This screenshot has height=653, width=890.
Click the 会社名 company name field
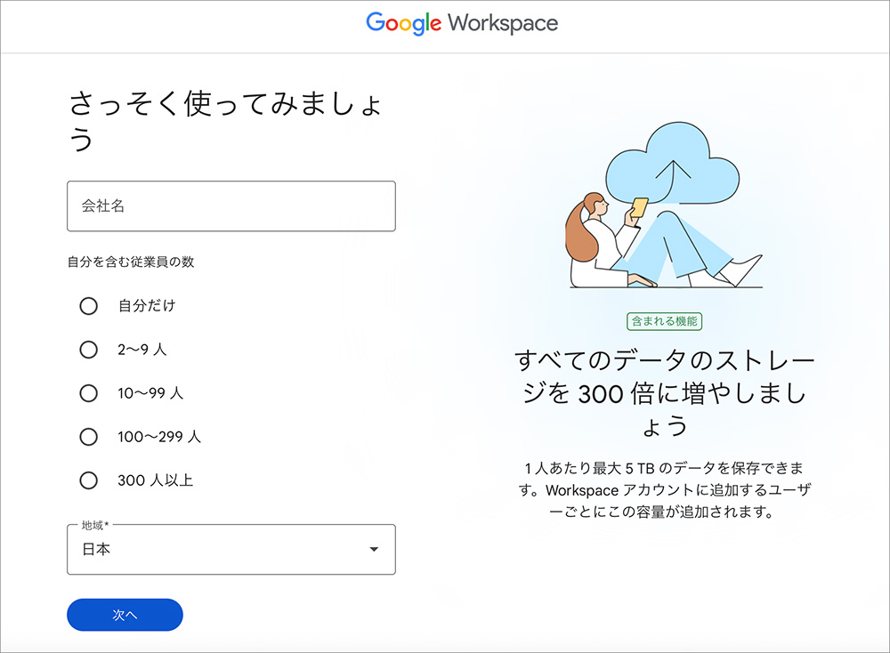(231, 206)
